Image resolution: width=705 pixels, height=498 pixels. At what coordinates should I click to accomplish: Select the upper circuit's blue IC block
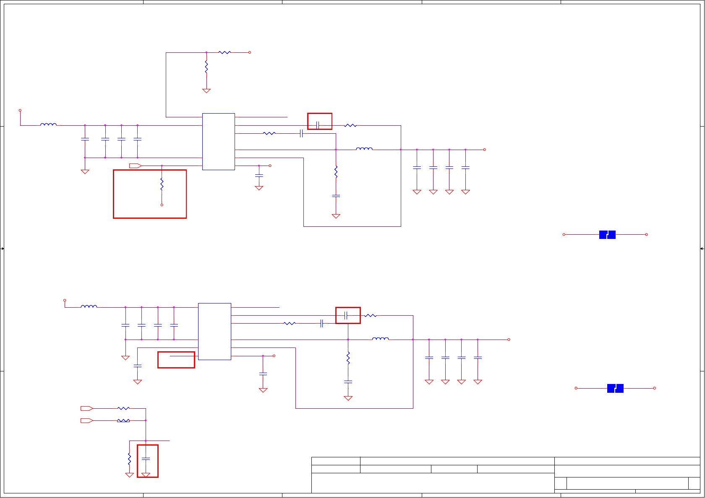point(219,142)
